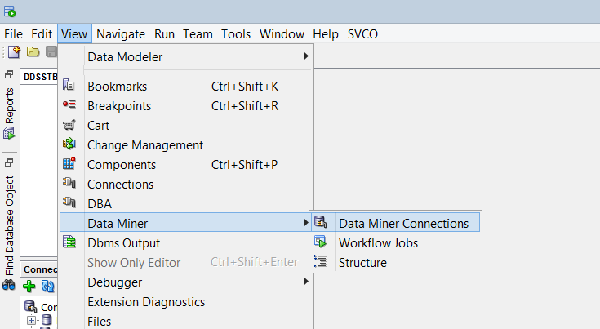
Task: Click the Connections plug icon
Action: click(69, 183)
